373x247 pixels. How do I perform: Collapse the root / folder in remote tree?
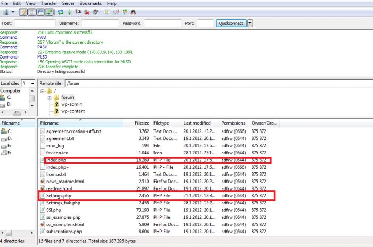(42, 91)
